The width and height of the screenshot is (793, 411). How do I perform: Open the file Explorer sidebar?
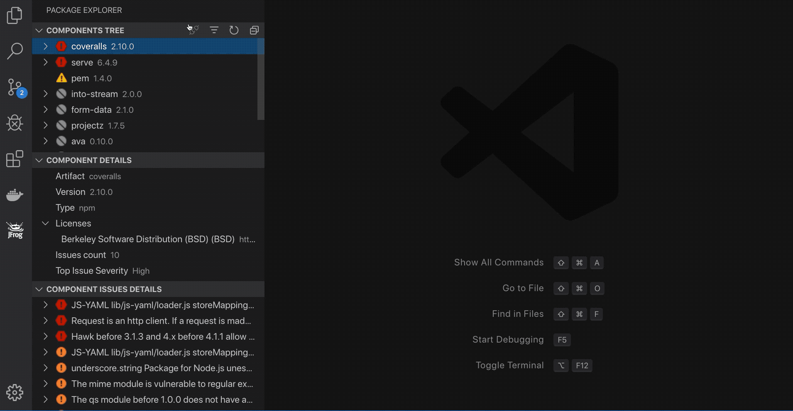coord(15,15)
